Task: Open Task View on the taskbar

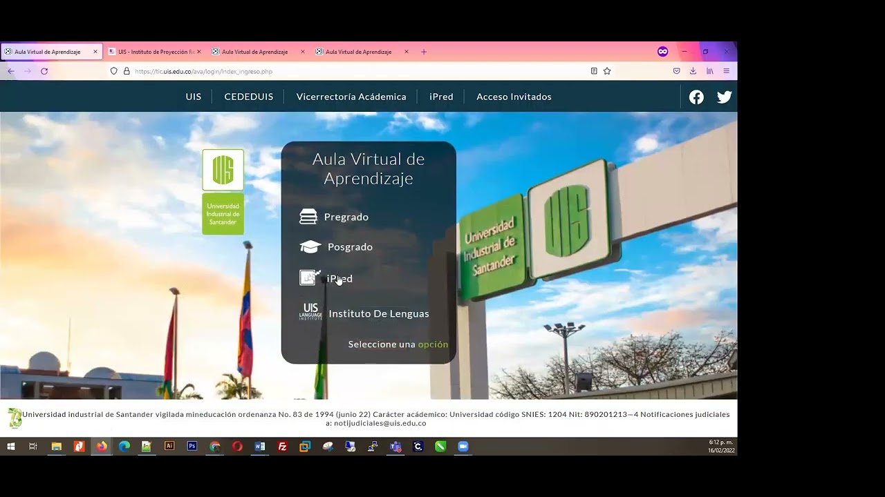Action: pos(32,447)
